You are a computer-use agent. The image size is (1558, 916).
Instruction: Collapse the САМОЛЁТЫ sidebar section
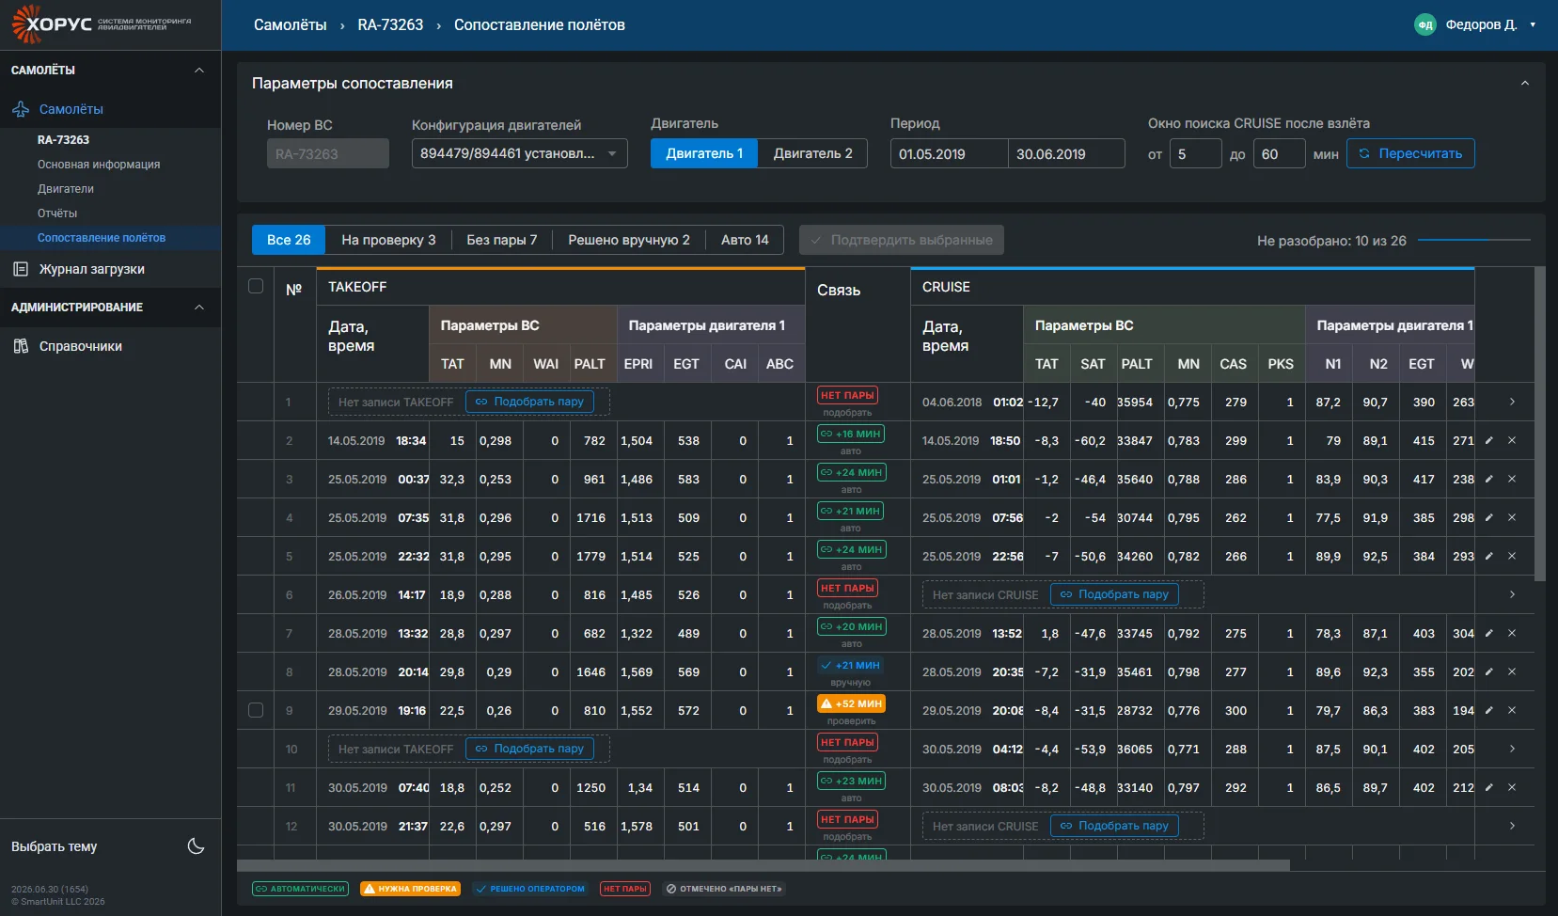[x=199, y=71]
